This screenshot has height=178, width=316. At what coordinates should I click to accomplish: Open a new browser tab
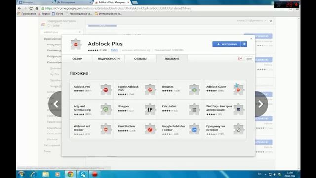[x=135, y=2]
